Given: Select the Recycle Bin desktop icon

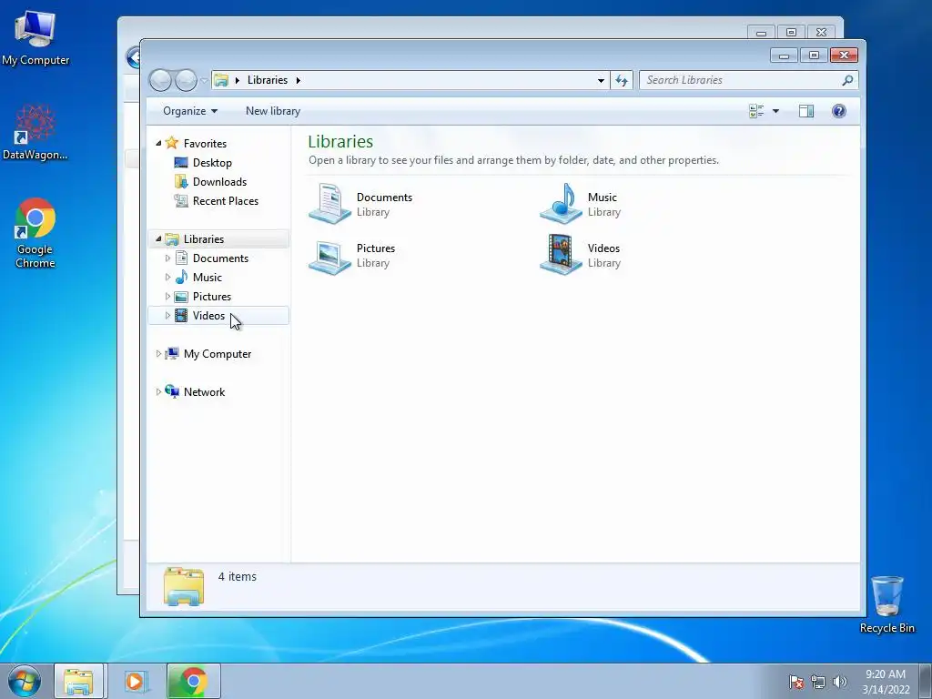Looking at the screenshot, I should coord(886,604).
